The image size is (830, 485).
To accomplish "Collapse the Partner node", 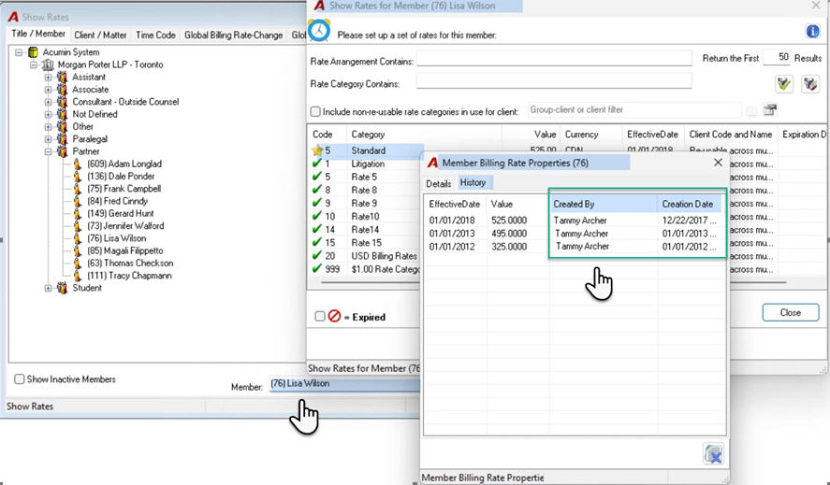I will coord(48,151).
